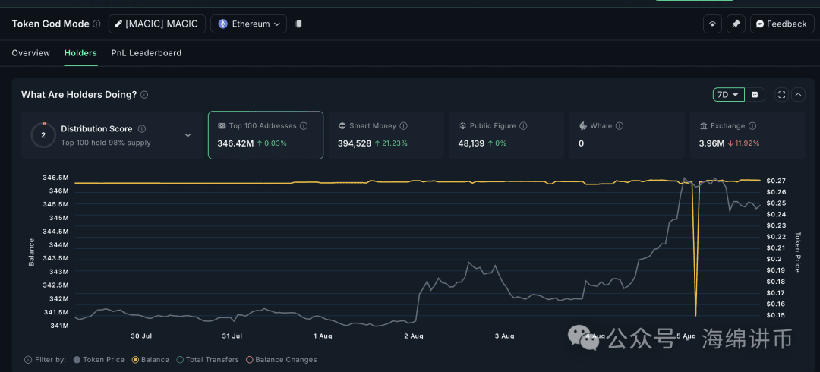The image size is (820, 372).
Task: Click the Whale icon
Action: click(583, 126)
